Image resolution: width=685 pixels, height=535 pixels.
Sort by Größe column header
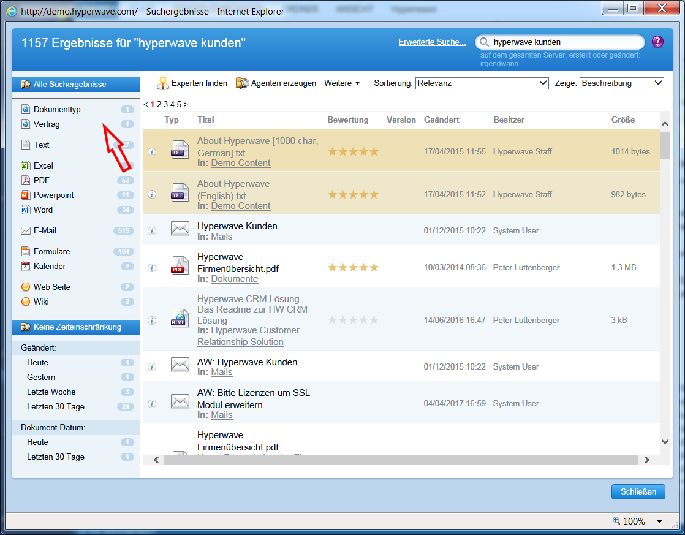(x=623, y=120)
